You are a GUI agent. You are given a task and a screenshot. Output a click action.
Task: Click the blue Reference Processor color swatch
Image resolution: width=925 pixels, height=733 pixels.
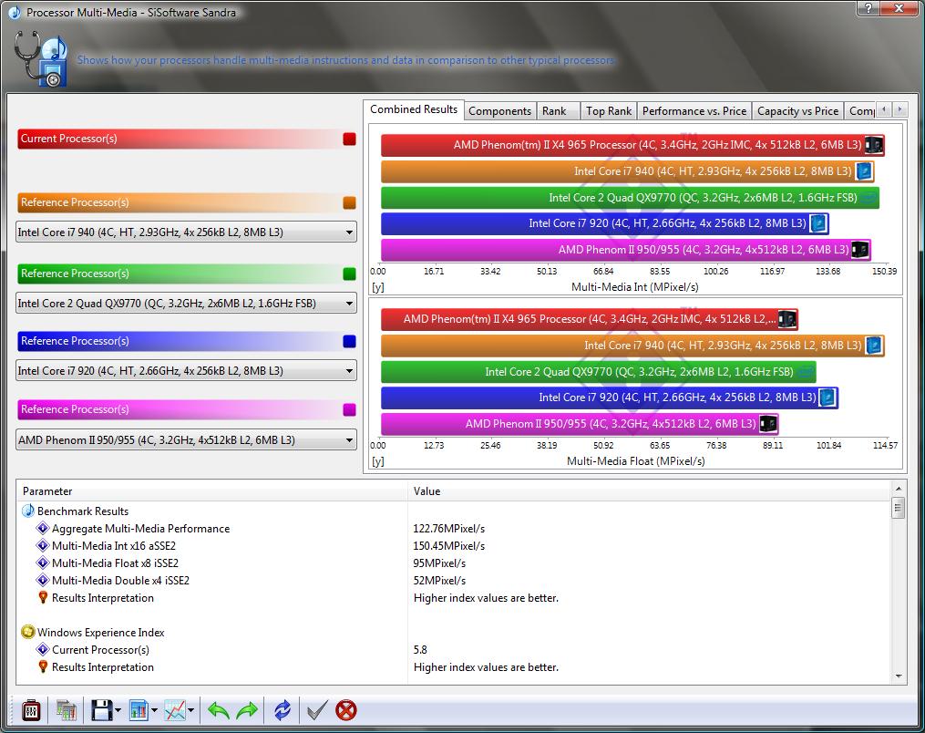click(x=349, y=341)
